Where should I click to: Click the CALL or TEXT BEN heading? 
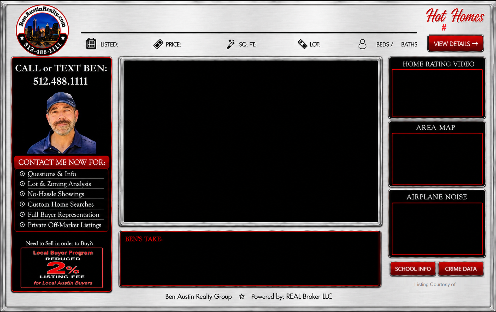pos(61,68)
